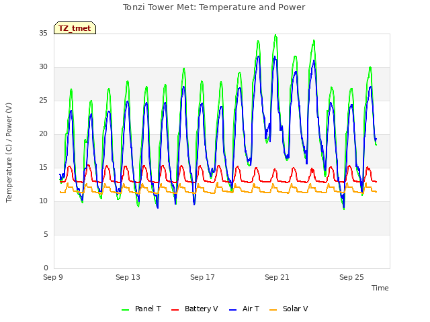This screenshot has height=322, width=430.
Task: Click the red Battery V legend swatch
Action: pyautogui.click(x=175, y=310)
